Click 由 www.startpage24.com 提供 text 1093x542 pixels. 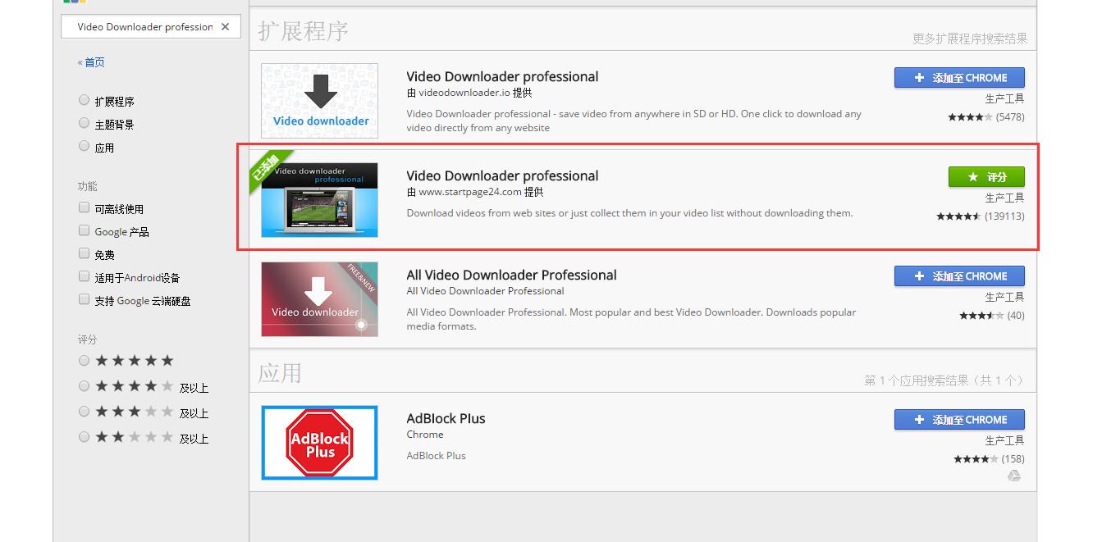[x=475, y=193]
